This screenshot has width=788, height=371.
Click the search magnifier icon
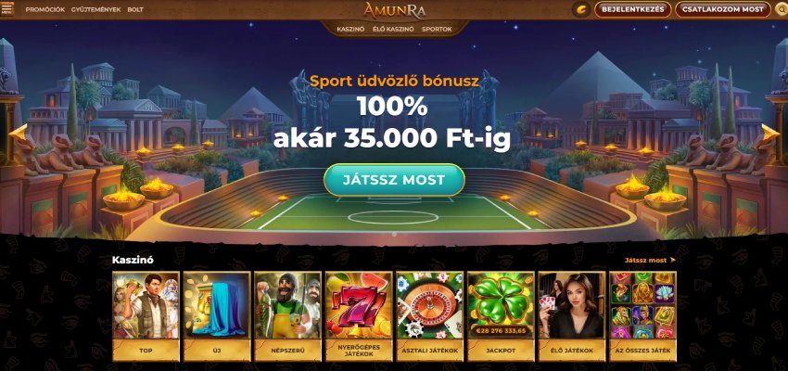[781, 9]
